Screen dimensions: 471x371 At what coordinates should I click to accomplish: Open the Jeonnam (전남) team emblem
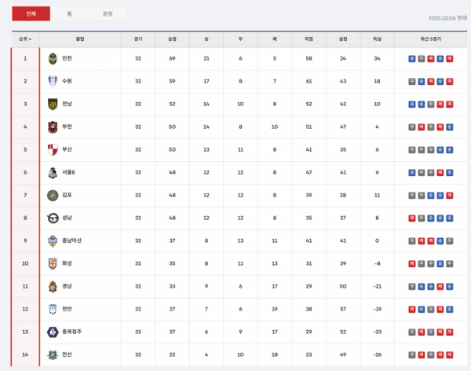tap(53, 104)
